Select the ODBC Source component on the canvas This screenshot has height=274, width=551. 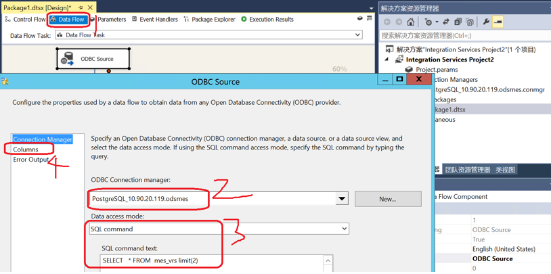(93, 59)
